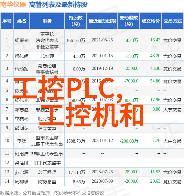
Task: Click the date 2020-01-15
Action: coord(102,56)
